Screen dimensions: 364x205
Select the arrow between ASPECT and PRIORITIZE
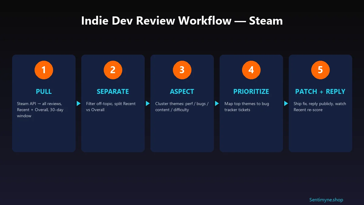click(x=217, y=103)
